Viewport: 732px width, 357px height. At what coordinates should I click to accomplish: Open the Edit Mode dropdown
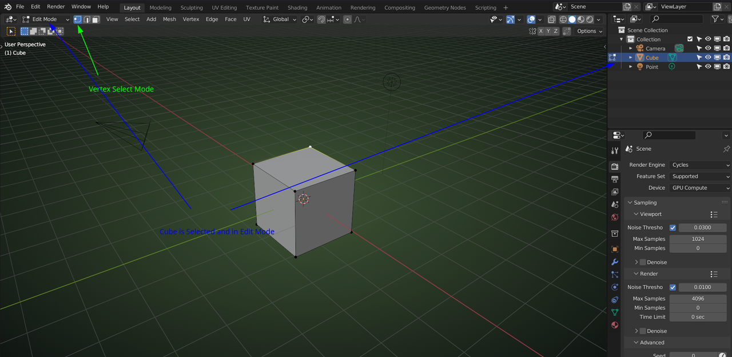[x=45, y=19]
